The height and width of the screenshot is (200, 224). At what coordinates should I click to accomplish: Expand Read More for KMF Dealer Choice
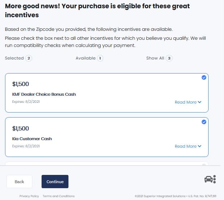coord(188,102)
